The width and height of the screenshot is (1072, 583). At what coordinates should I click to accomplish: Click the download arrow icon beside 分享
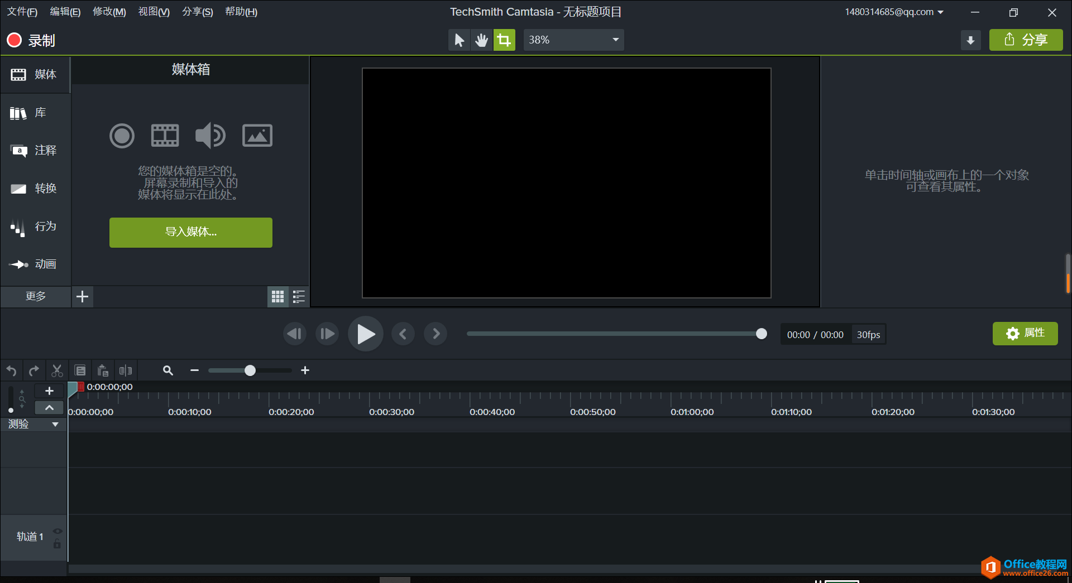point(970,40)
